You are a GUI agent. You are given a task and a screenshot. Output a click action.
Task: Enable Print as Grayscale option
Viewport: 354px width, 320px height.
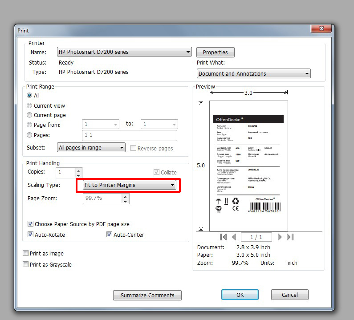click(26, 265)
